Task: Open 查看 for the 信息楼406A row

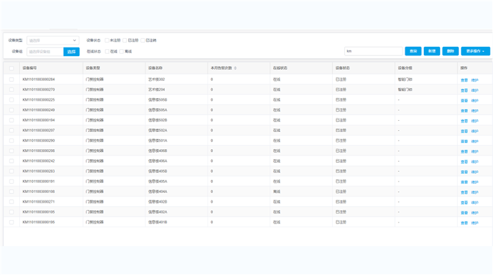Action: tap(465, 162)
